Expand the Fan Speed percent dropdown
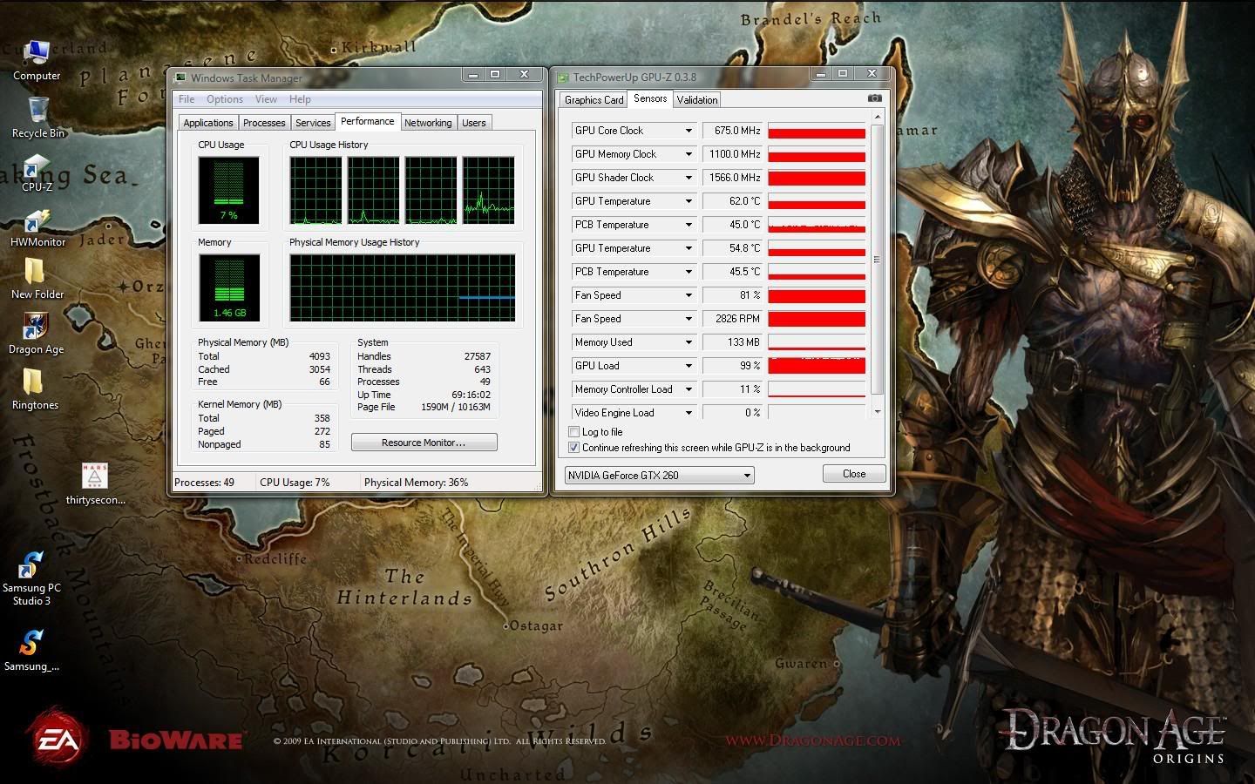The image size is (1255, 784). click(x=688, y=295)
